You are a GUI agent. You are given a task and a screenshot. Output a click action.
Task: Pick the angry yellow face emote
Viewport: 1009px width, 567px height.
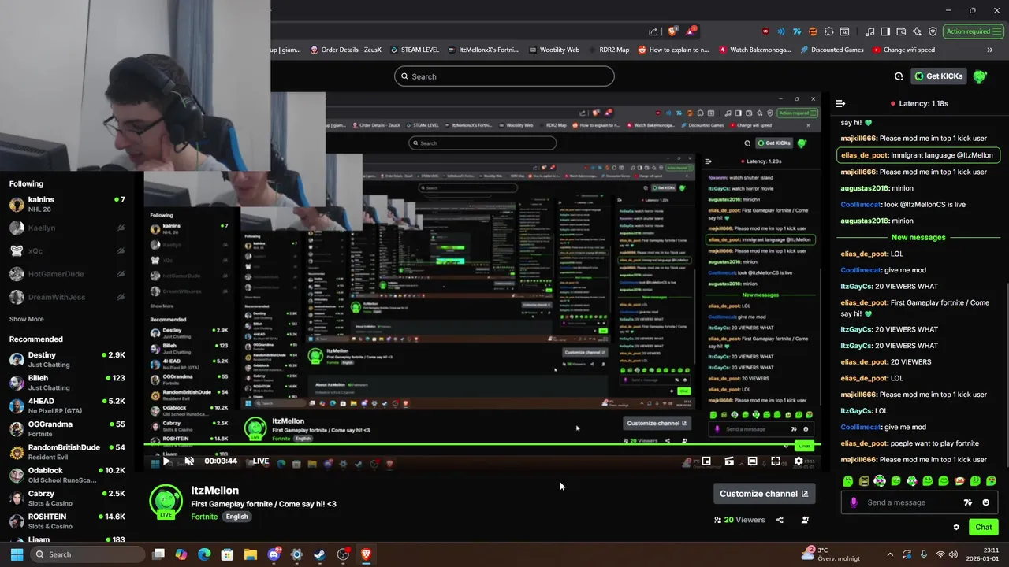click(x=864, y=480)
